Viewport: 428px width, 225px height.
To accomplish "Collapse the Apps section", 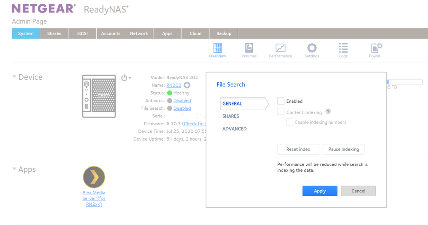I will point(14,169).
